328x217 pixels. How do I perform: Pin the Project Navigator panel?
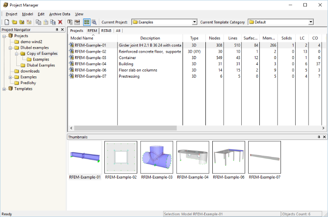[57, 30]
